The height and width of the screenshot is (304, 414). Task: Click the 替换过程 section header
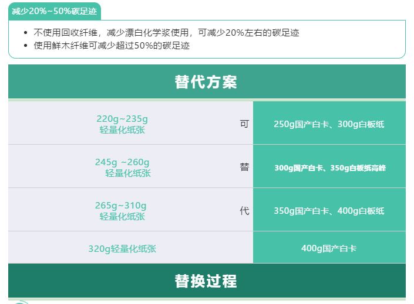[x=206, y=281]
